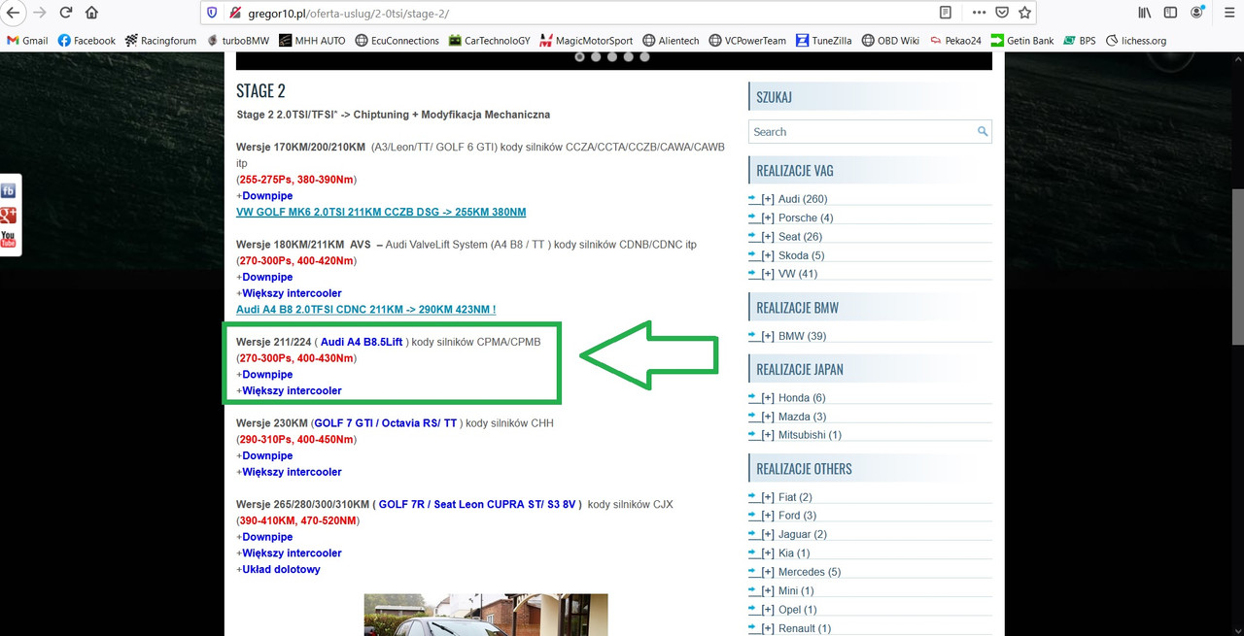Click the forward navigation arrow

coord(39,13)
